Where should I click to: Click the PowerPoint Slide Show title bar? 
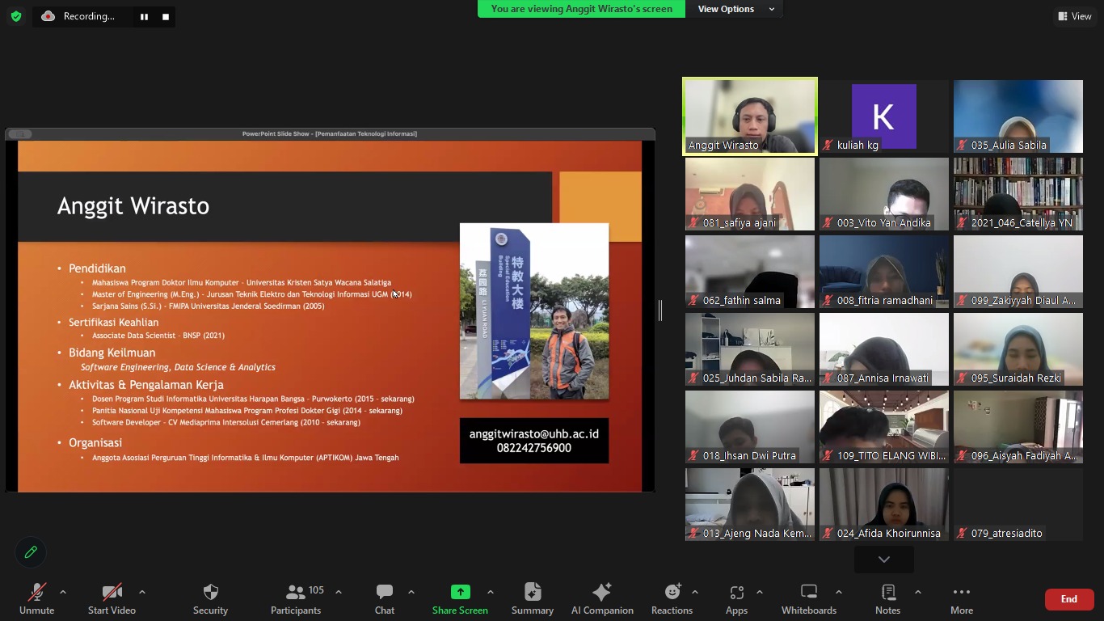click(330, 133)
